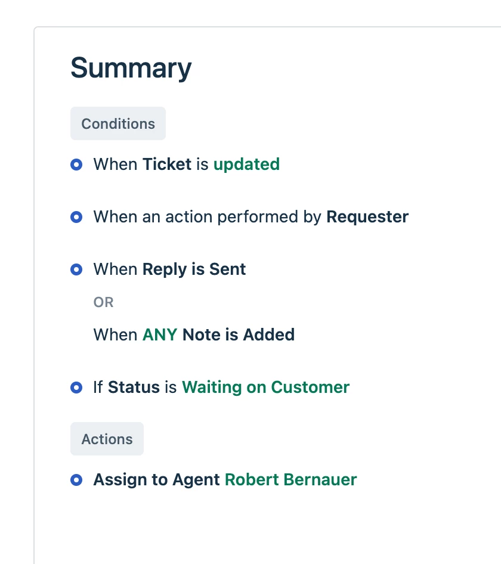Click the green "updated" value

[x=246, y=165]
